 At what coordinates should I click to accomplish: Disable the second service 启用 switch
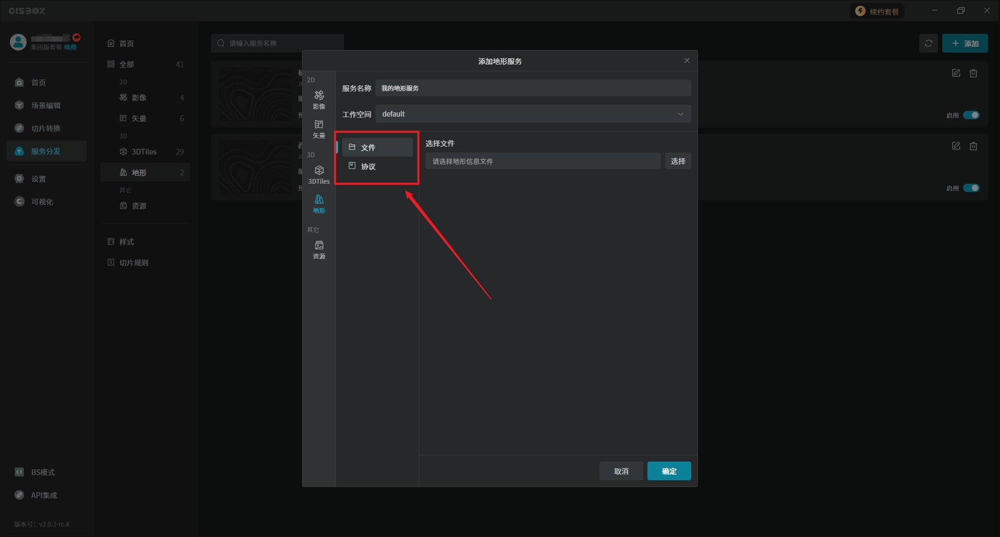(971, 188)
